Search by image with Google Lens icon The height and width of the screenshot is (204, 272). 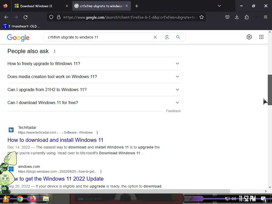coord(167,37)
